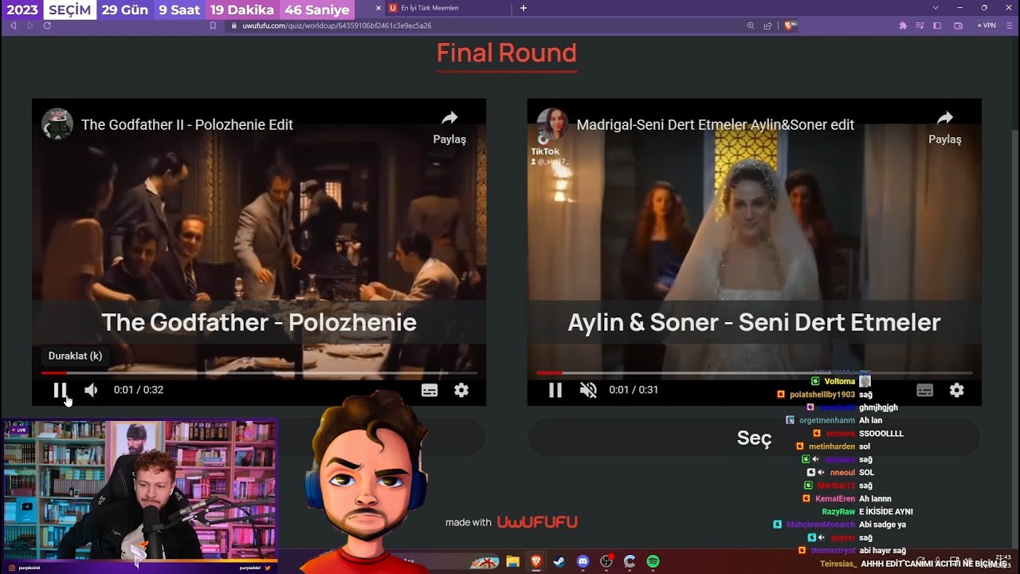This screenshot has width=1020, height=574.
Task: Expand the tab search dropdown arrow
Action: (935, 8)
